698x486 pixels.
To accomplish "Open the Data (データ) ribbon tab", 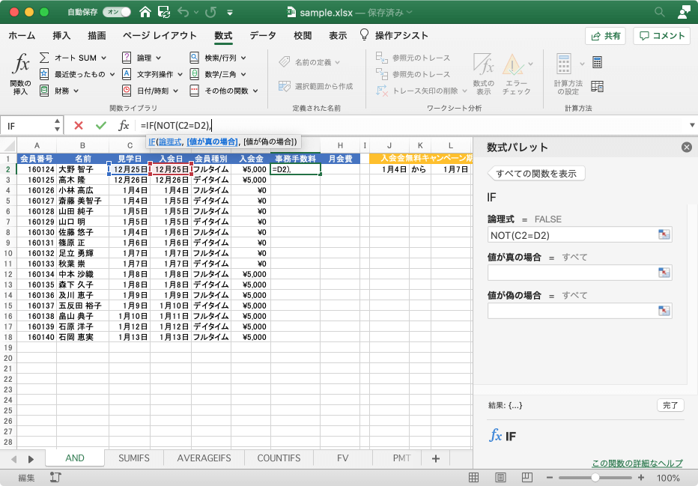I will click(263, 36).
